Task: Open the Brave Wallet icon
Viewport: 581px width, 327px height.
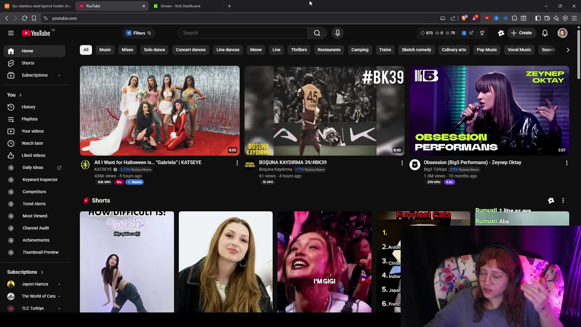Action: coord(547,18)
